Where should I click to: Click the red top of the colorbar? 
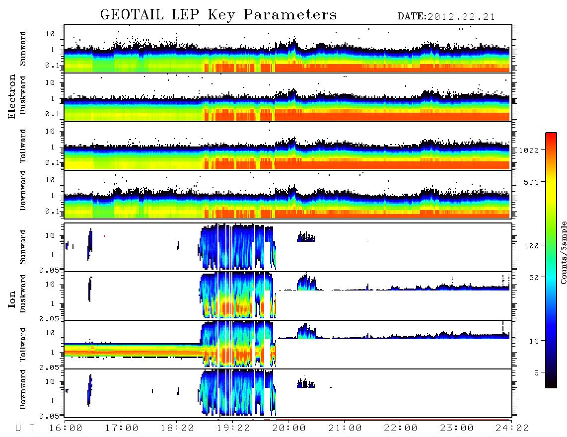click(551, 135)
